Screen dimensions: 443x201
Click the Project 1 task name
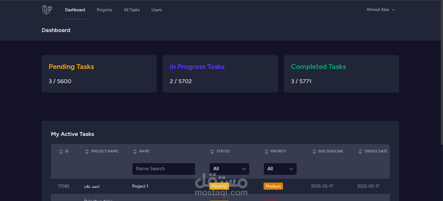pos(140,186)
